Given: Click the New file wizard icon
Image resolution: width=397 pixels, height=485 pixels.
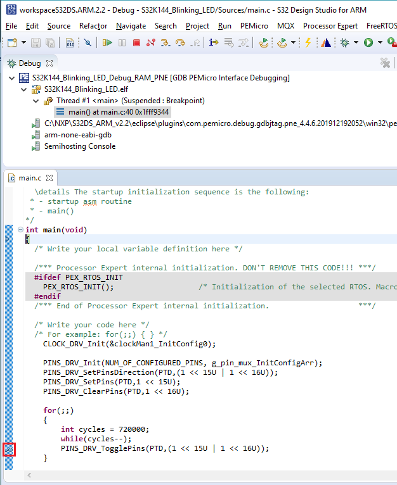Looking at the screenshot, I should click(x=12, y=42).
